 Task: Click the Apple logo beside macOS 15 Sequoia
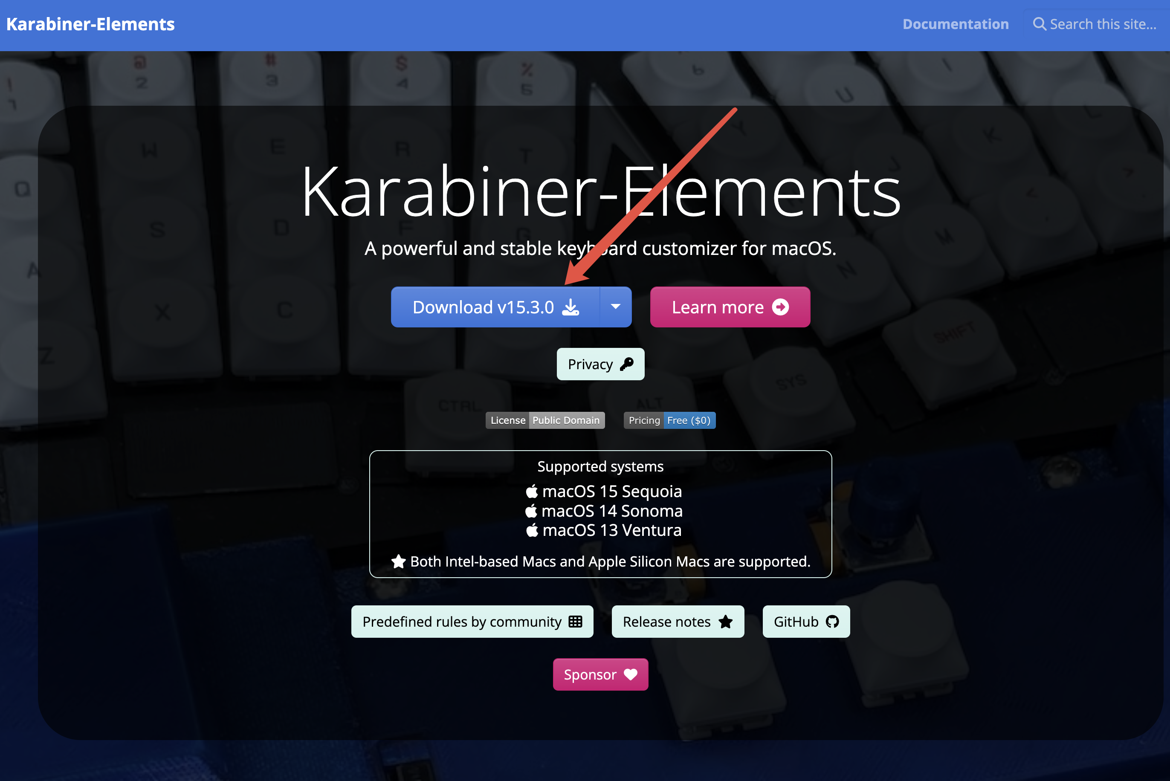(532, 491)
